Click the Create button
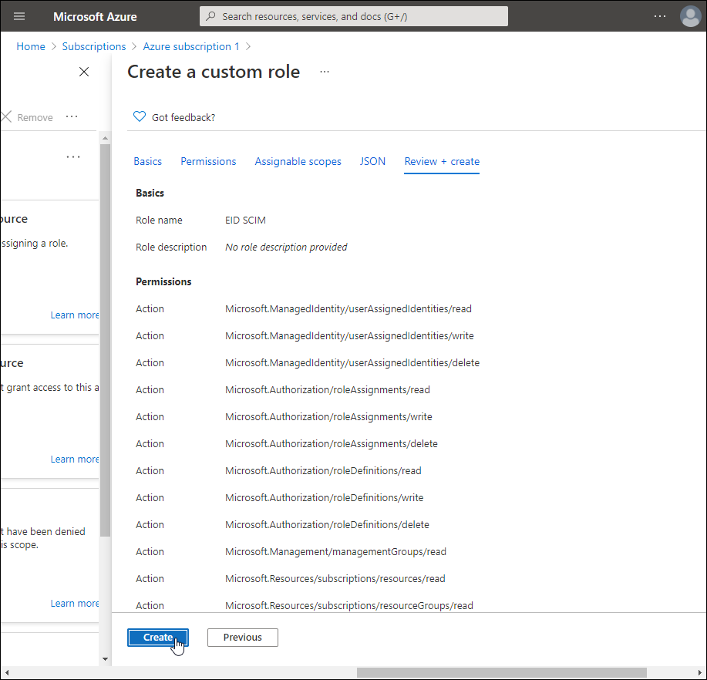This screenshot has height=680, width=707. click(158, 638)
